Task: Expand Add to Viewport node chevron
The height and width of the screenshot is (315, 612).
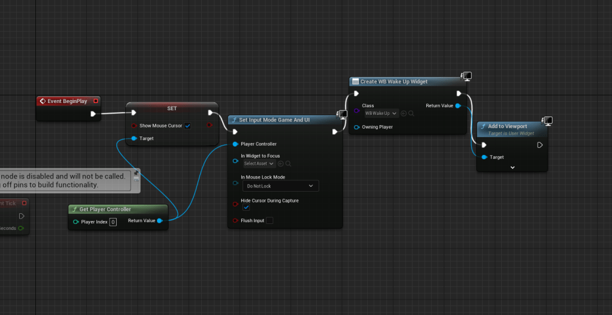Action: pyautogui.click(x=512, y=168)
